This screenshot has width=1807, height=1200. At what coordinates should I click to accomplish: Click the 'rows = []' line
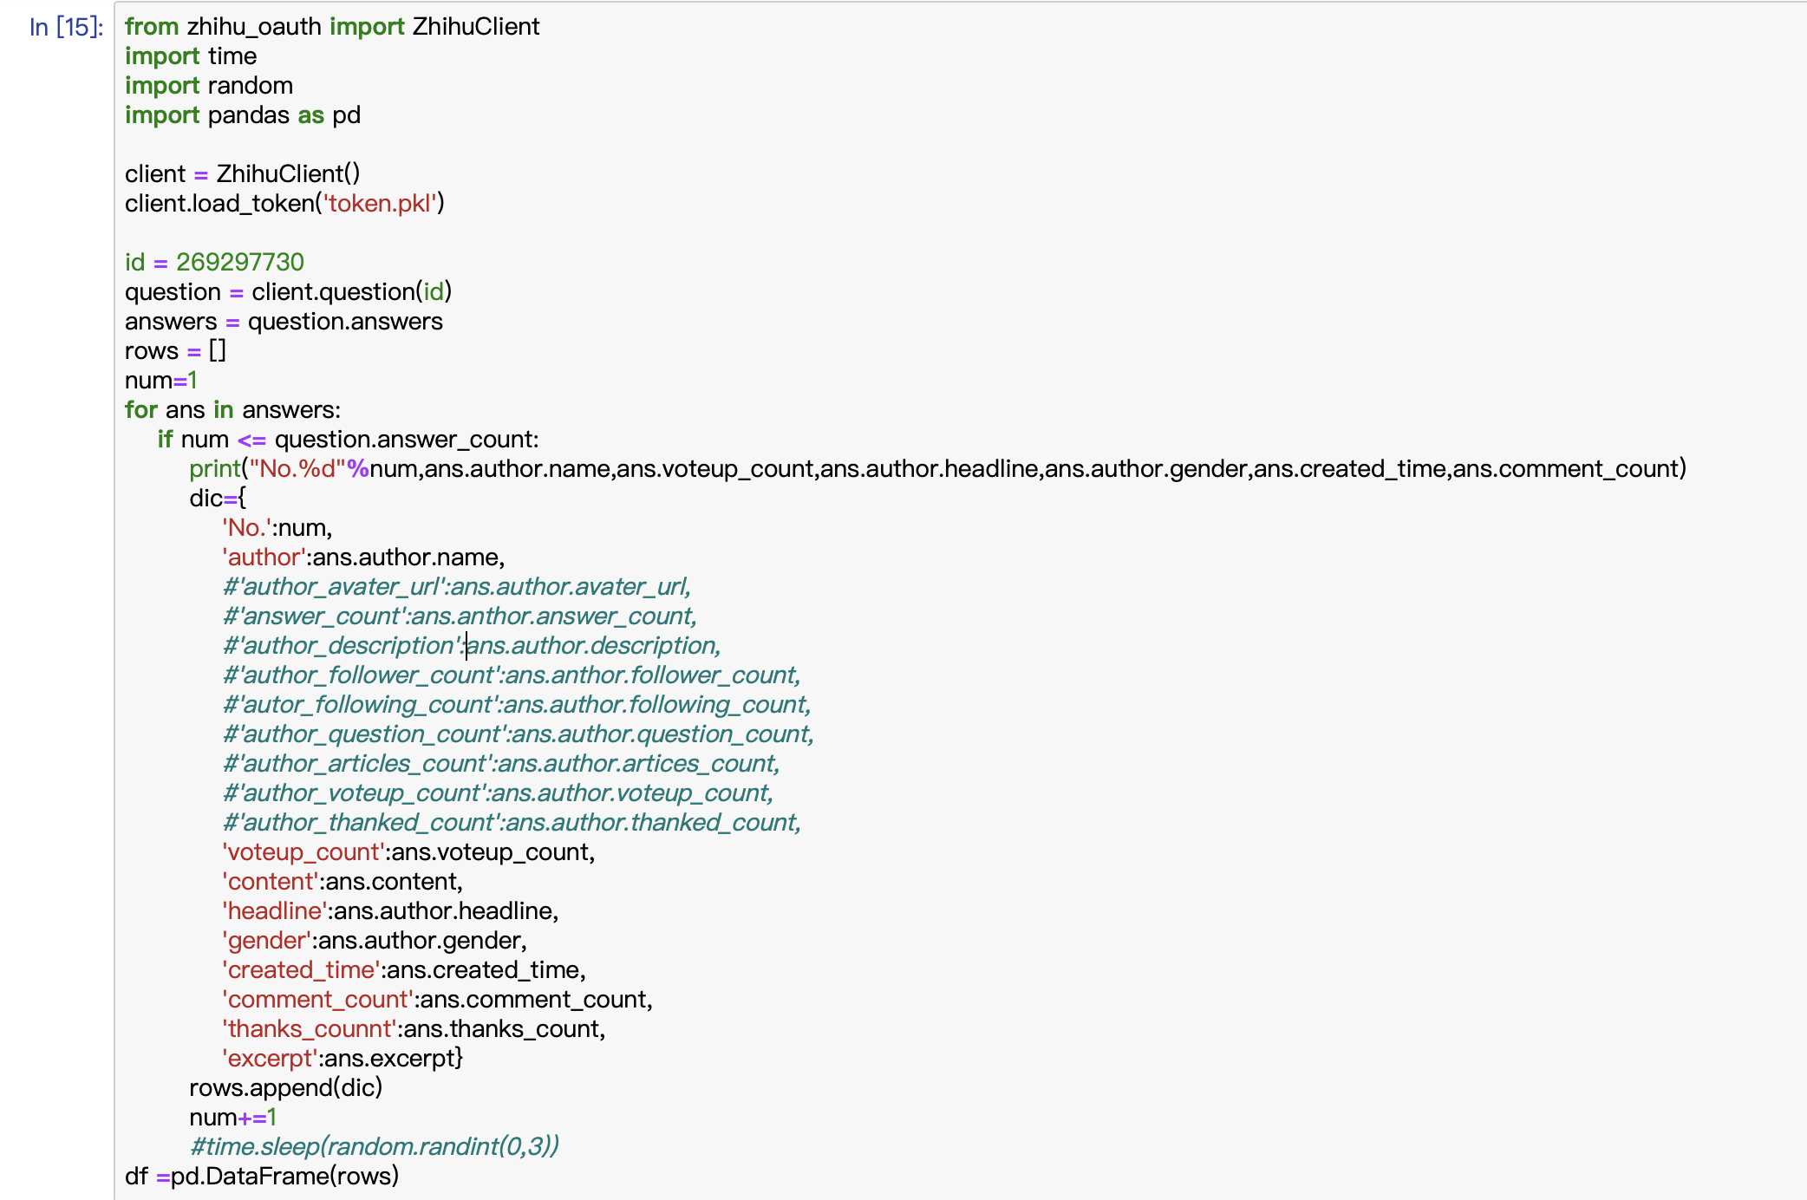tap(175, 351)
